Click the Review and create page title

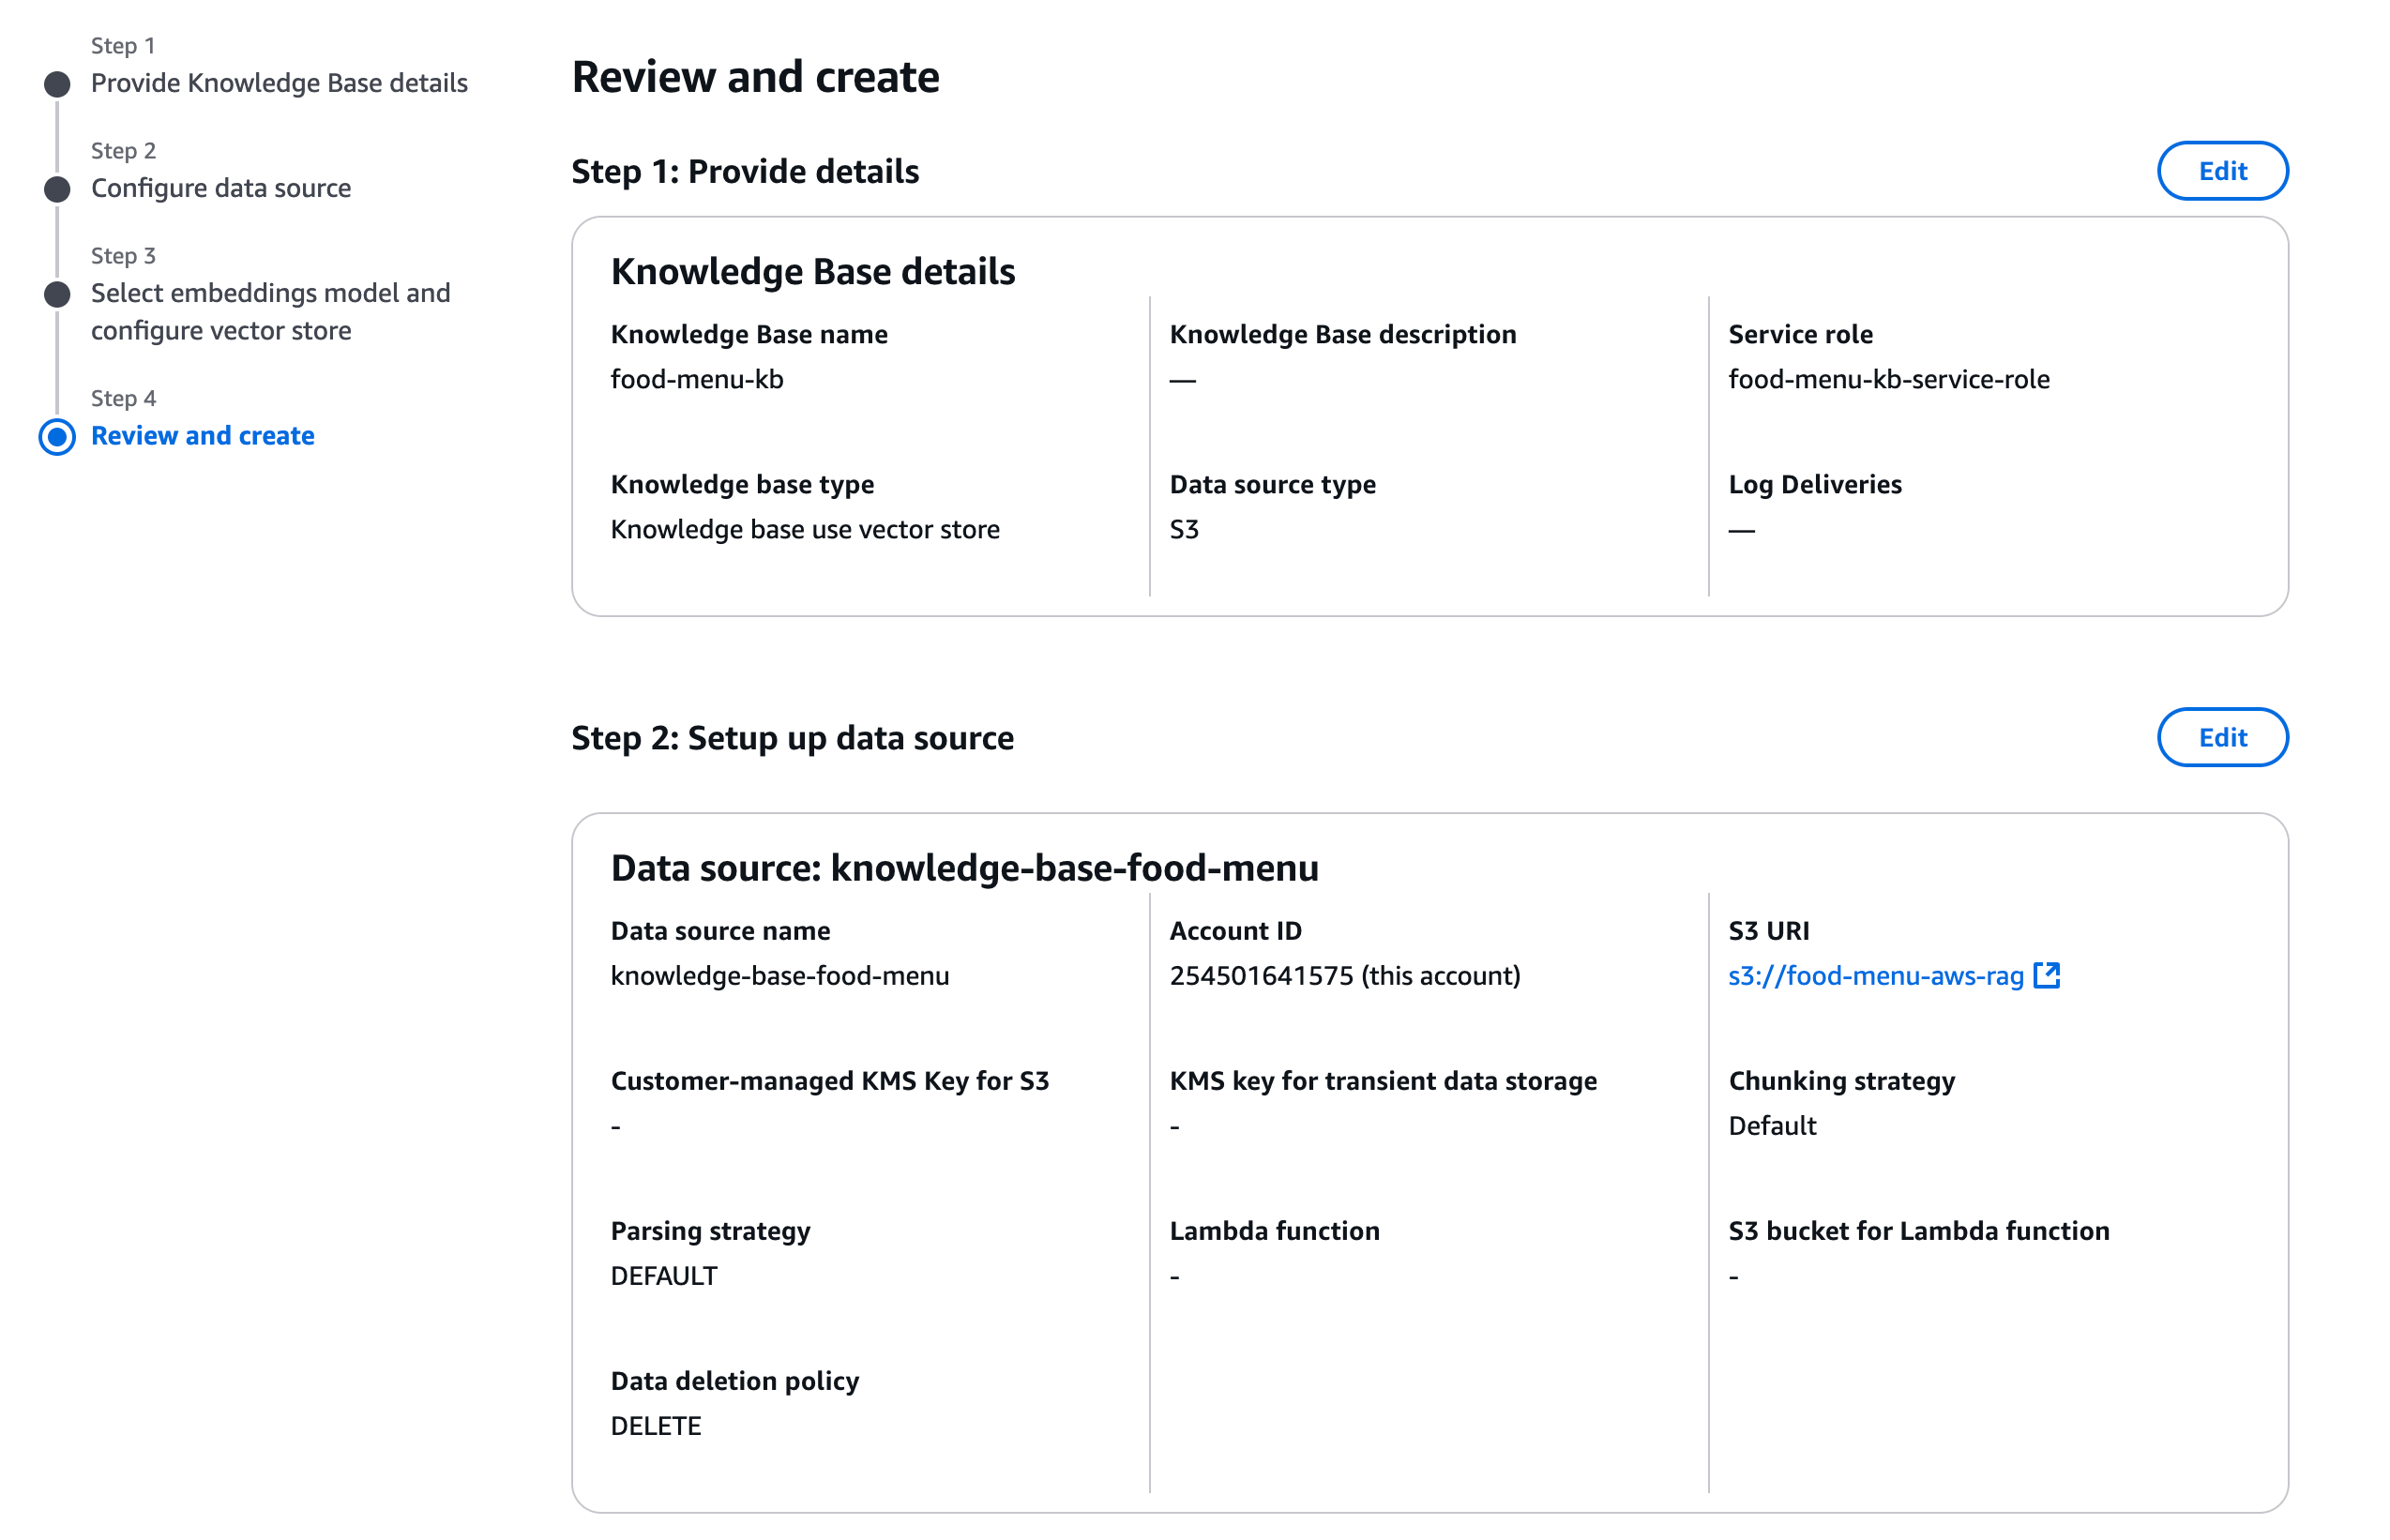755,78
